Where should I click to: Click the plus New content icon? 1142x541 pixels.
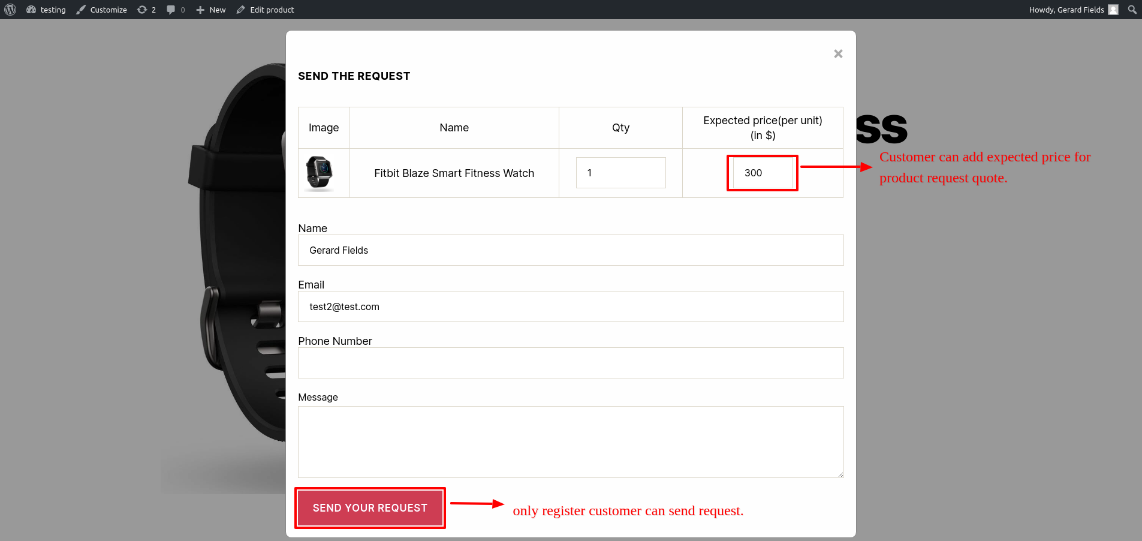pos(200,10)
